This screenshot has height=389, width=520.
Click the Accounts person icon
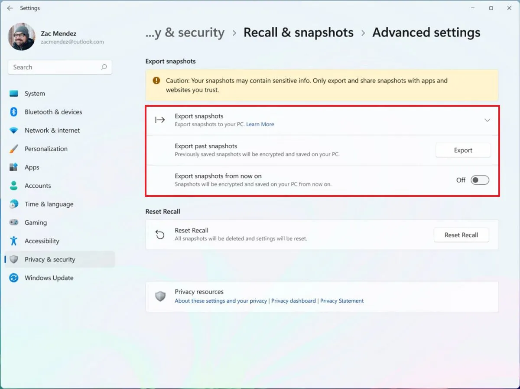13,186
